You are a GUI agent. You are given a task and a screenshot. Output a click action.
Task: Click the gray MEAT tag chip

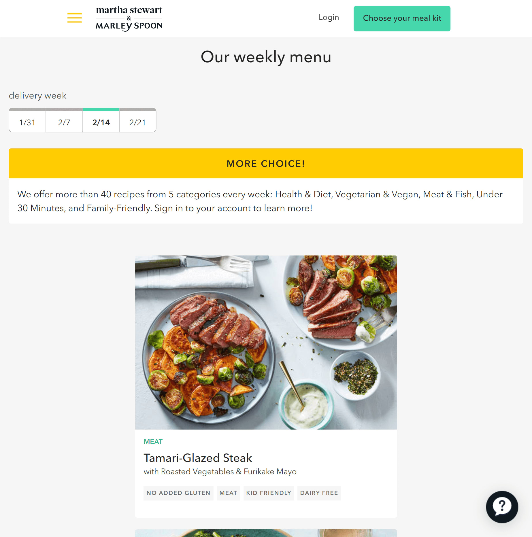click(x=228, y=493)
